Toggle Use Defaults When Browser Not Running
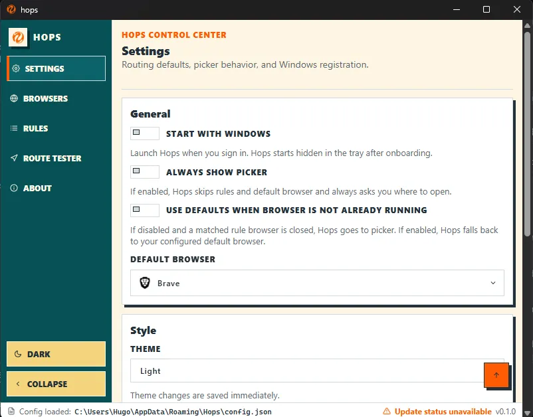Image resolution: width=533 pixels, height=417 pixels. click(x=145, y=210)
